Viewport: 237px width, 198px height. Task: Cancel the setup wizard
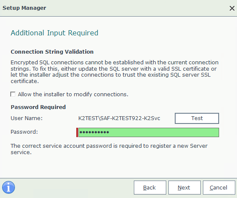219,188
